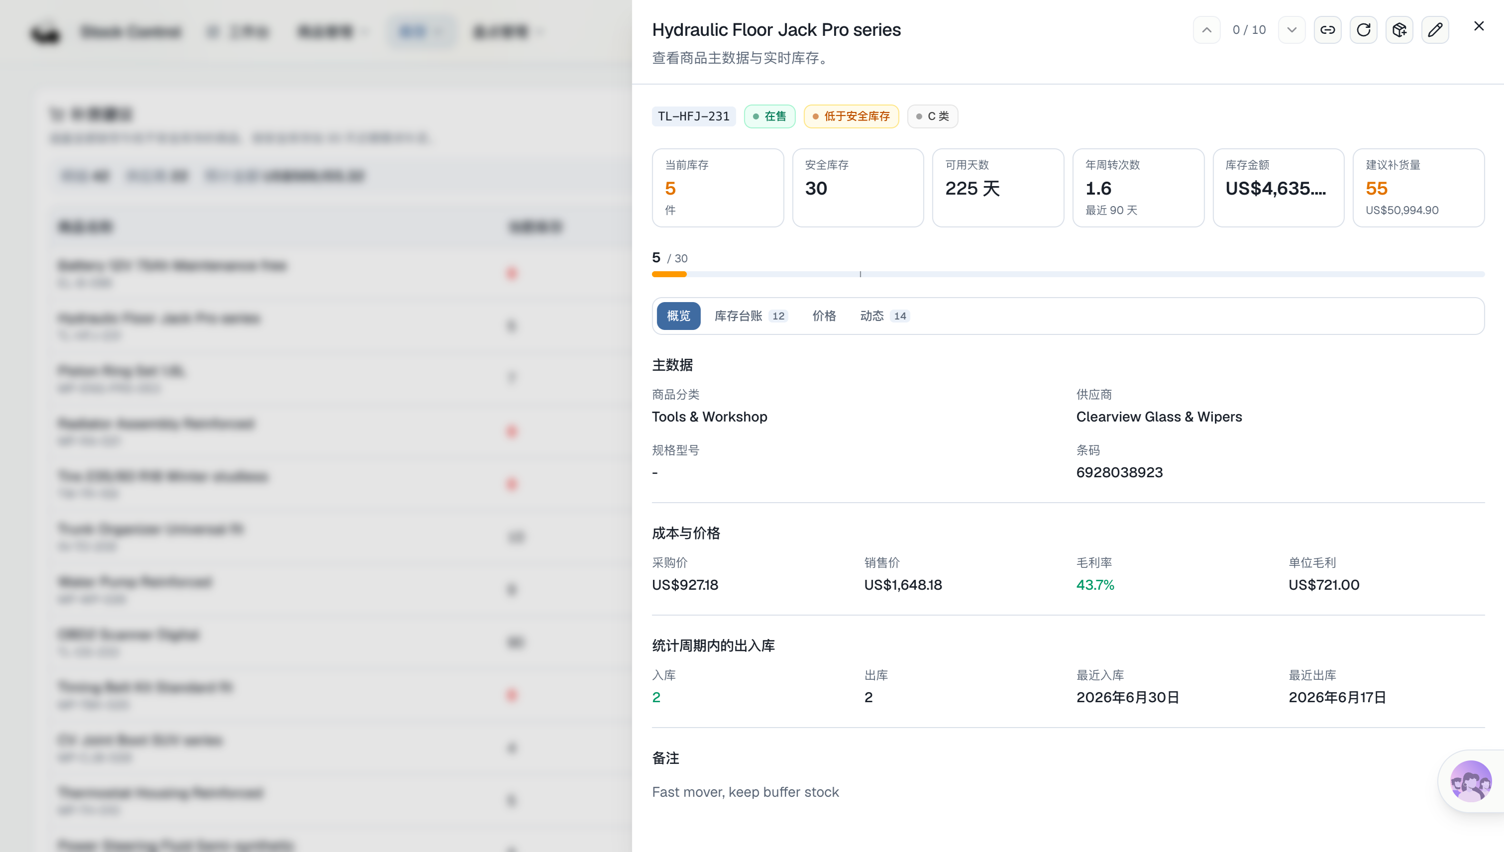1504x852 pixels.
Task: Open the 价格 tab
Action: 824,316
